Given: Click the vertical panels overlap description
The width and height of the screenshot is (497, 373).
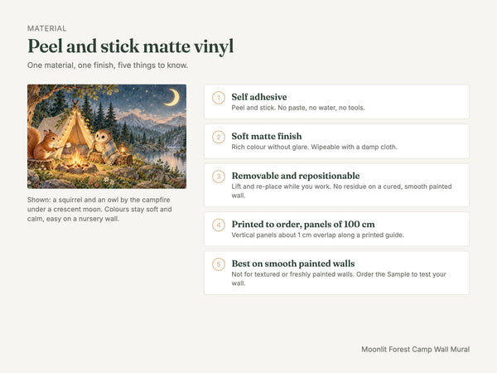Looking at the screenshot, I should (317, 235).
